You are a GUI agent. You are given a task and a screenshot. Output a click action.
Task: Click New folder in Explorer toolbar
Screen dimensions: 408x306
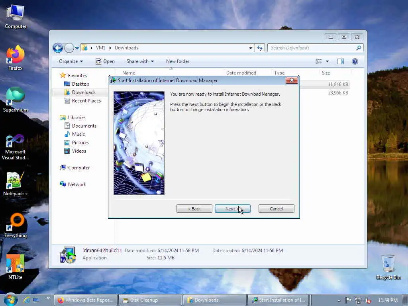(x=178, y=61)
